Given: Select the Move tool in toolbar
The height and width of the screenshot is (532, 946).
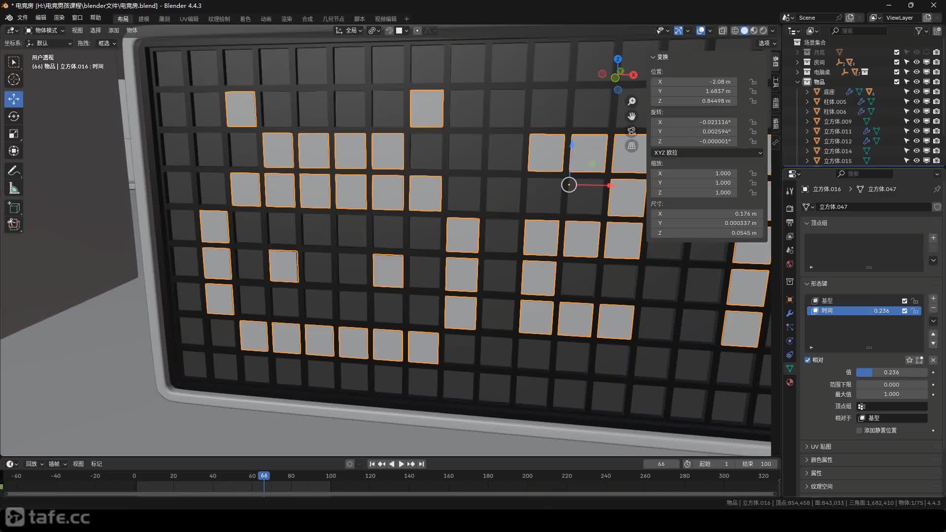Looking at the screenshot, I should click(x=14, y=99).
